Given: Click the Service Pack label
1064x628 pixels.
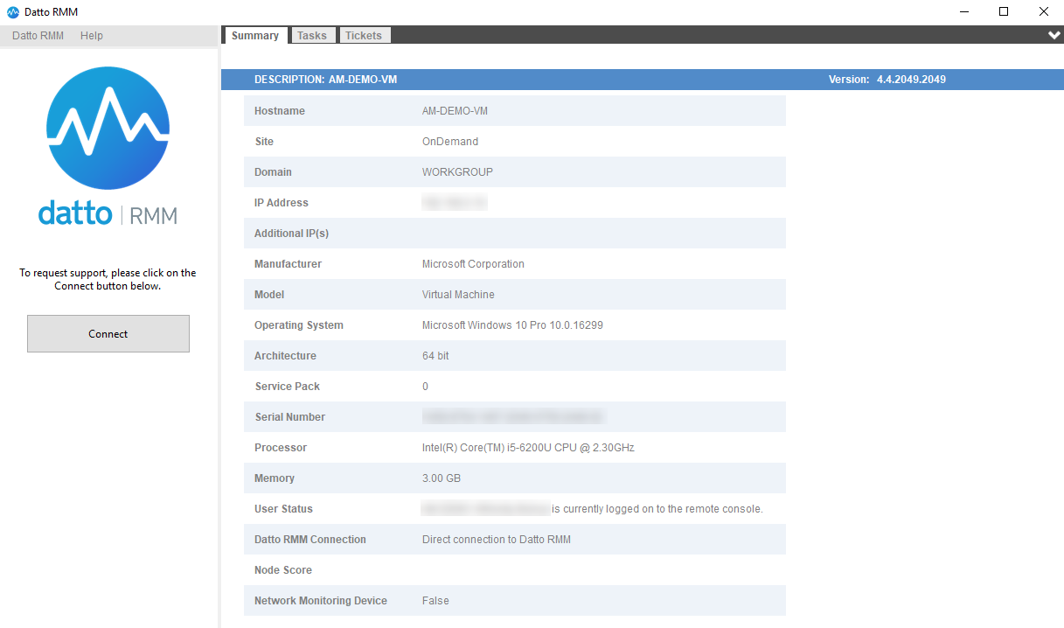Looking at the screenshot, I should coord(288,387).
